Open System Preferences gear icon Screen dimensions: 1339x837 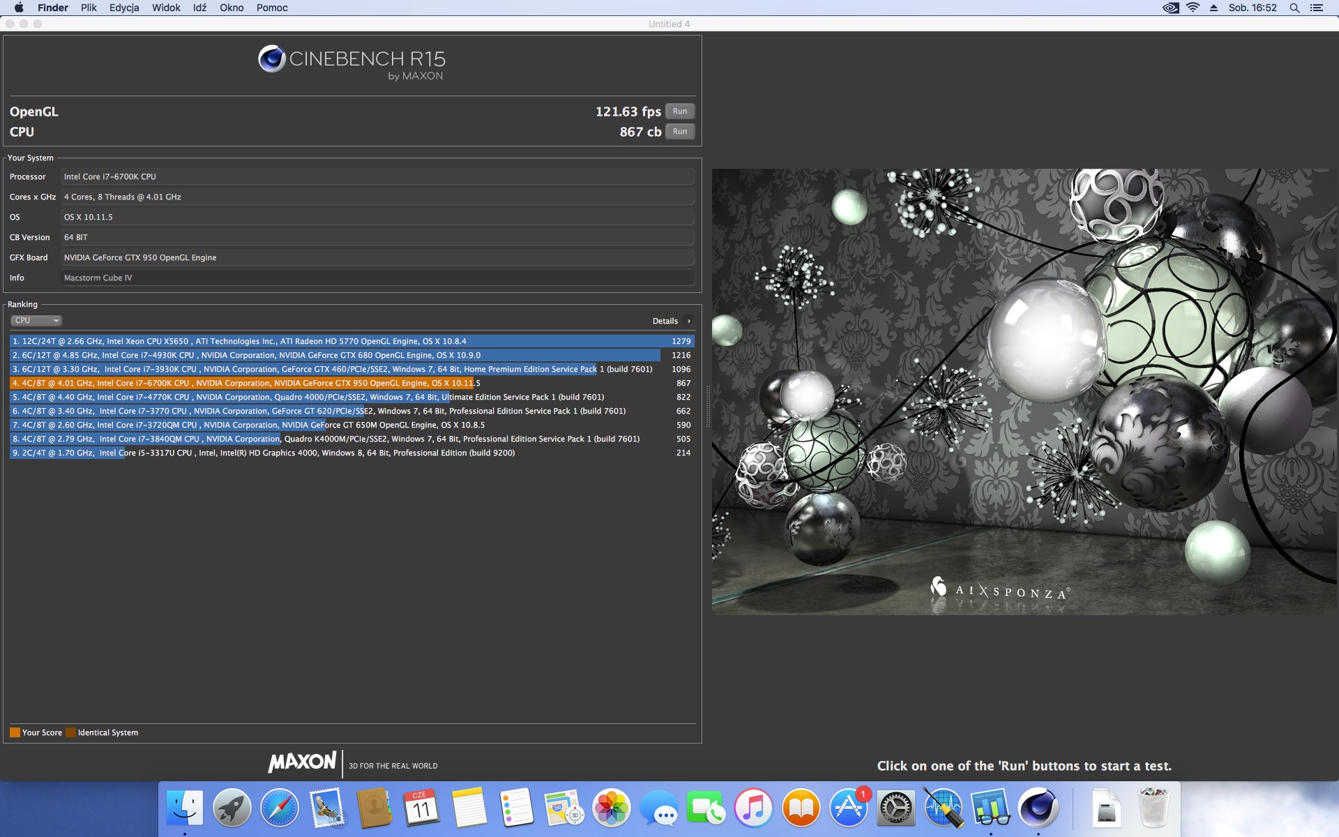tap(895, 808)
